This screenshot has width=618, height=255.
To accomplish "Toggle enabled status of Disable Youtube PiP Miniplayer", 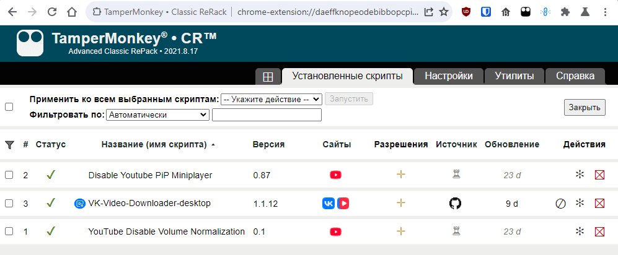I will click(x=50, y=175).
